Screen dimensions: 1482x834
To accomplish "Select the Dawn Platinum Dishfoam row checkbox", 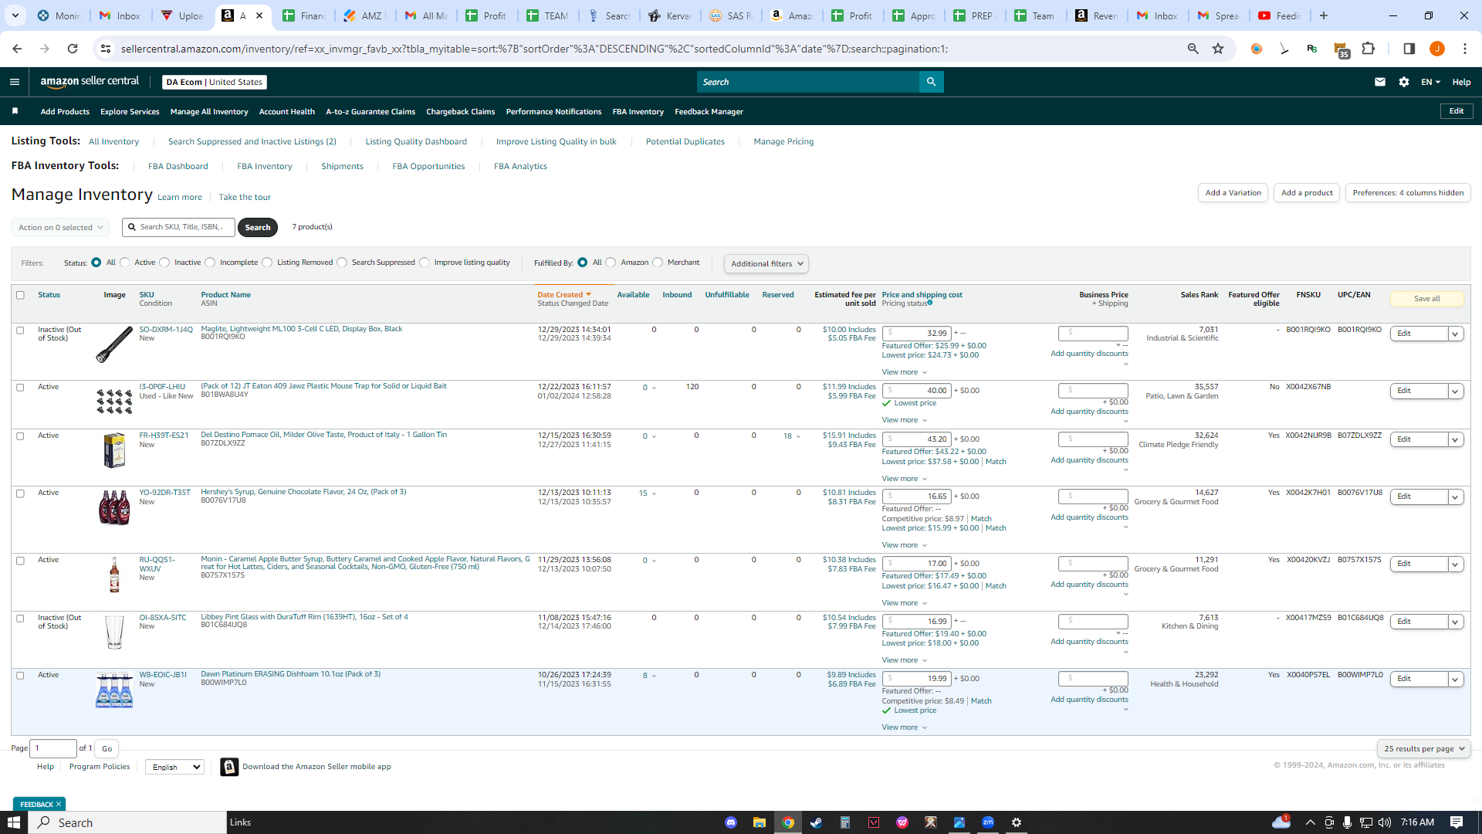I will point(21,676).
